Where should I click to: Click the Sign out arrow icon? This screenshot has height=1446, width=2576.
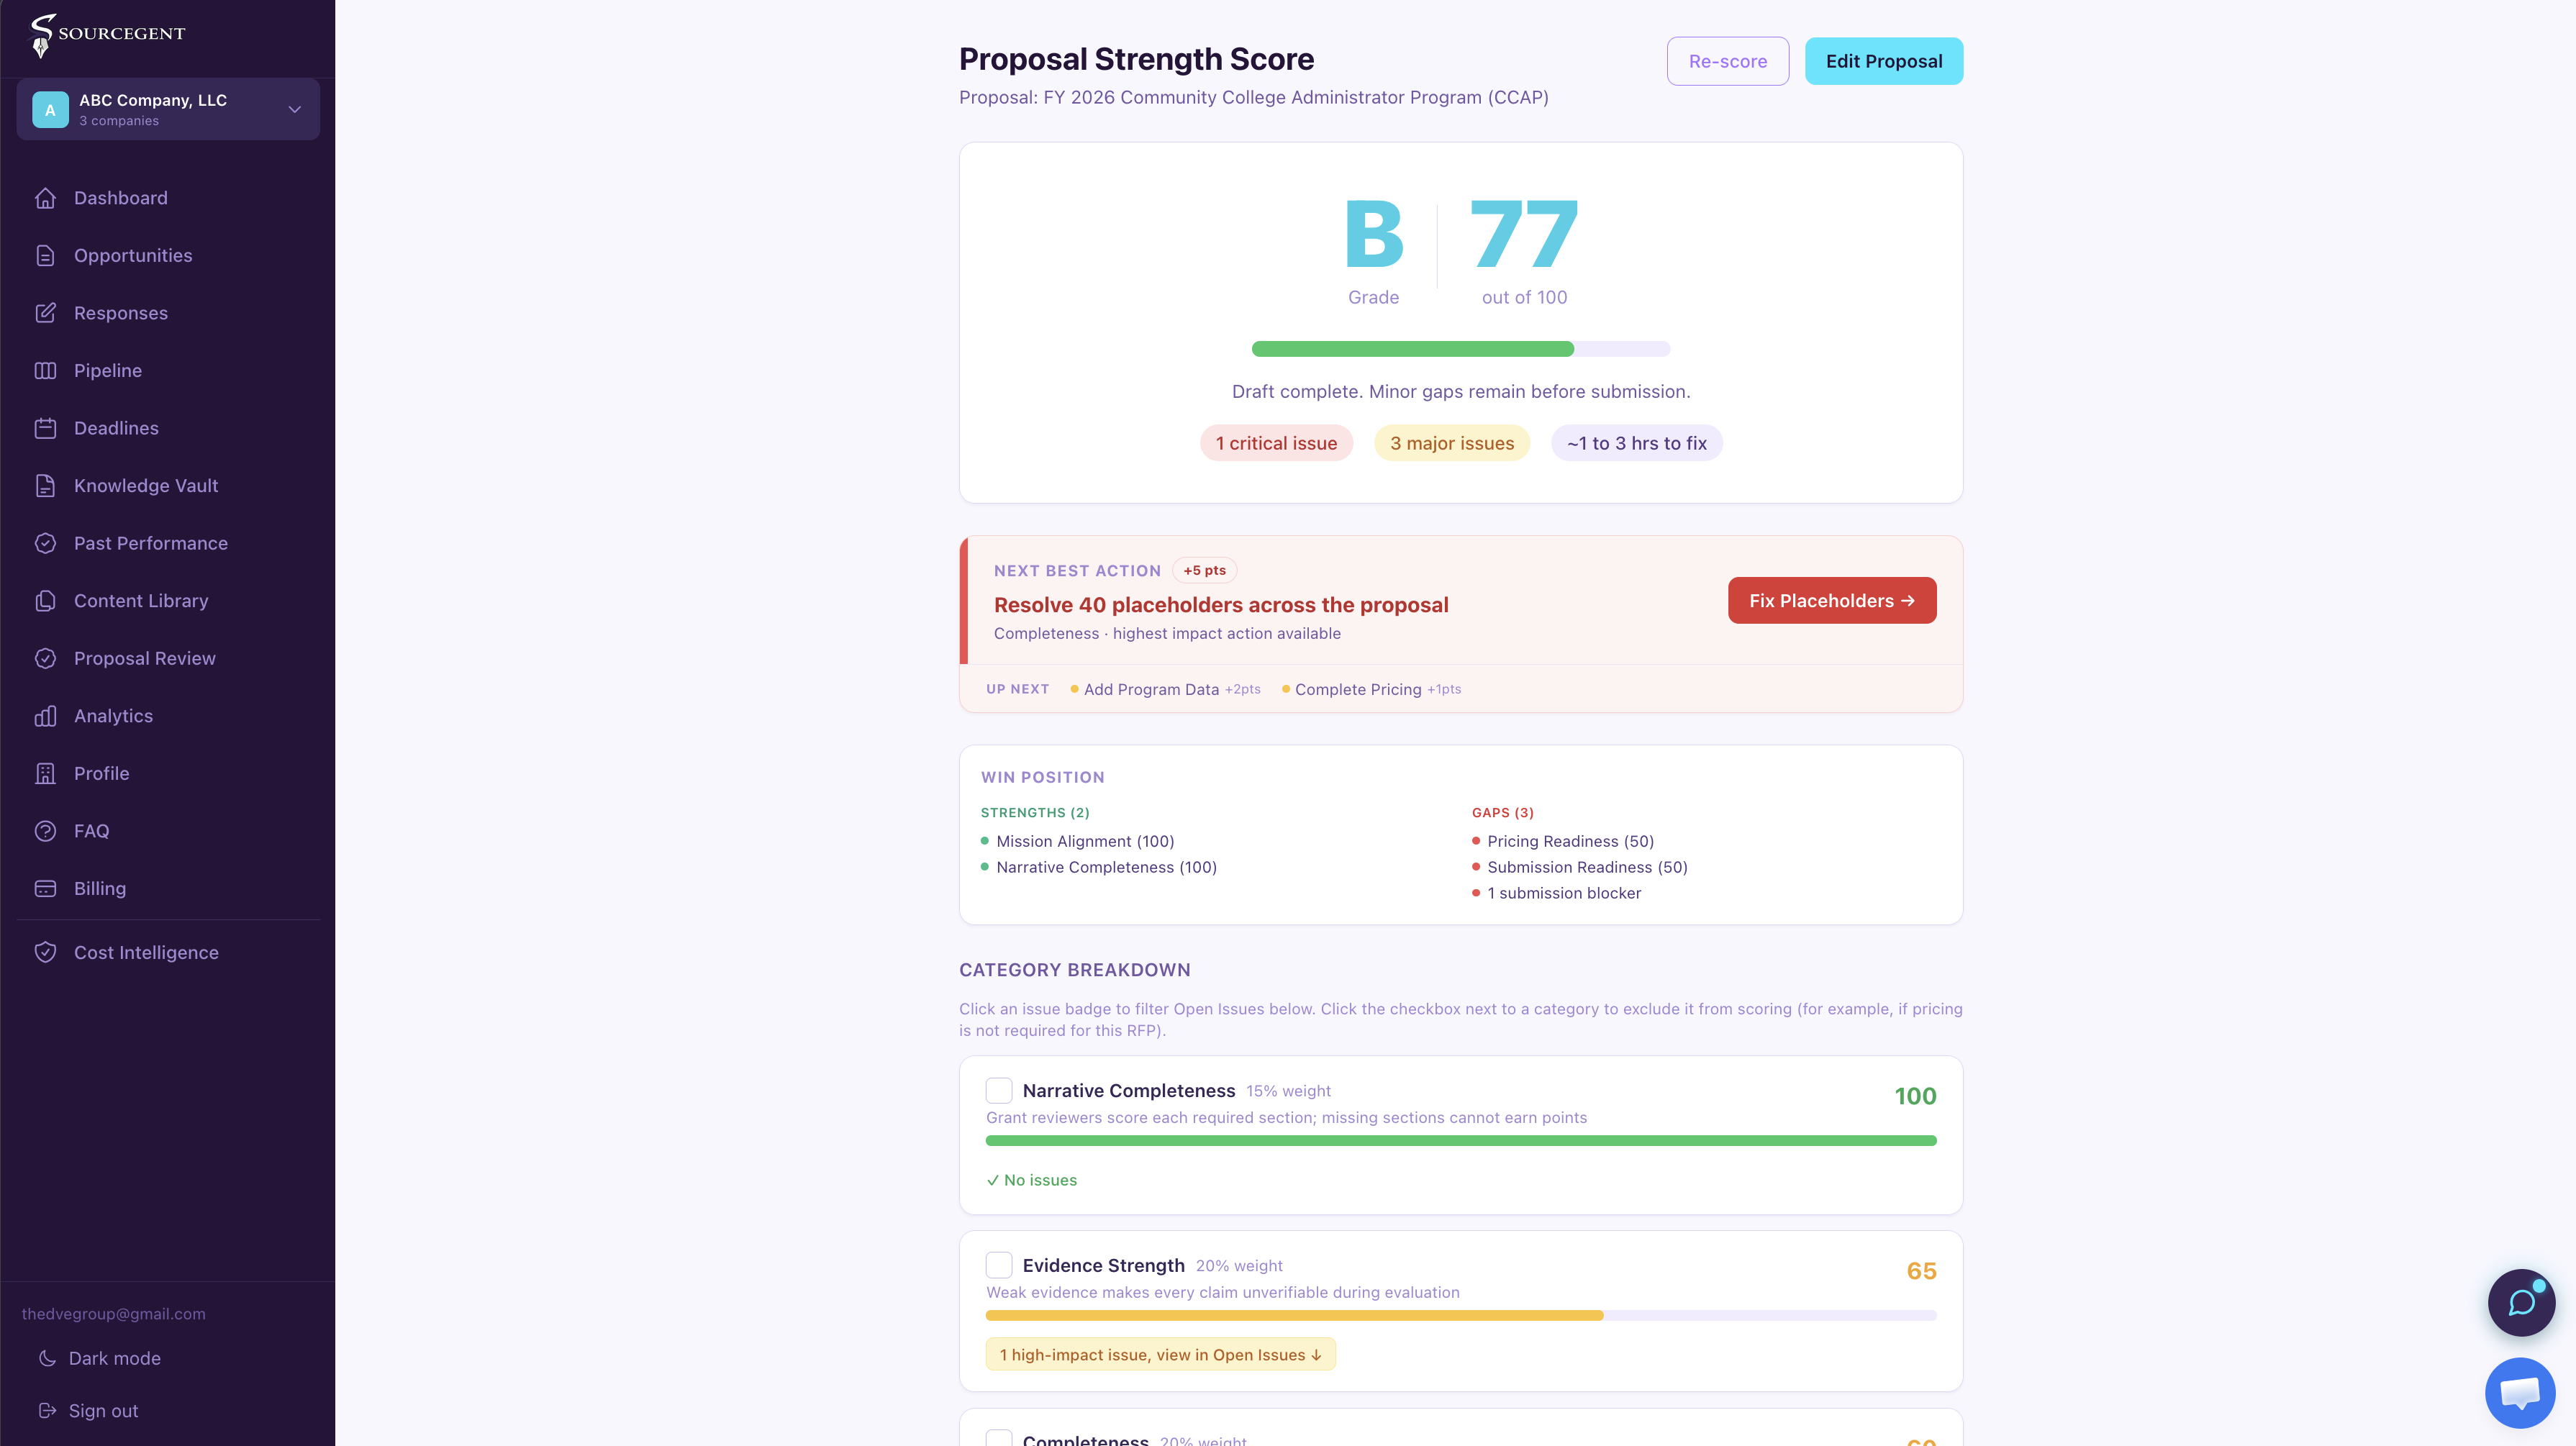[47, 1411]
